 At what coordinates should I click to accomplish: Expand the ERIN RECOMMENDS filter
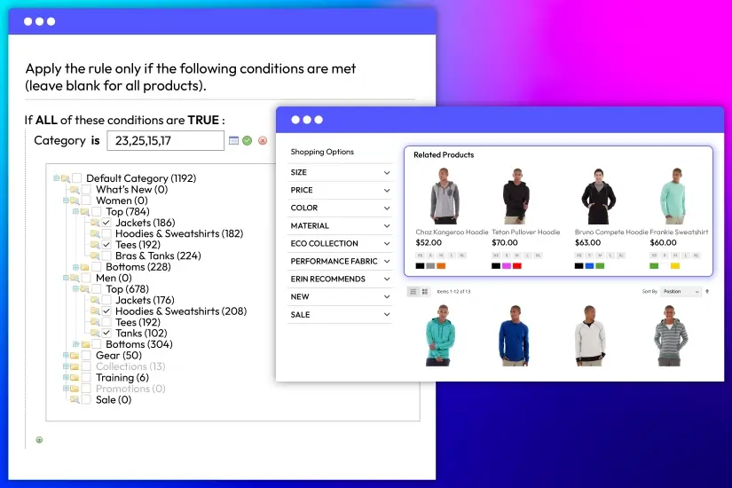tap(340, 279)
